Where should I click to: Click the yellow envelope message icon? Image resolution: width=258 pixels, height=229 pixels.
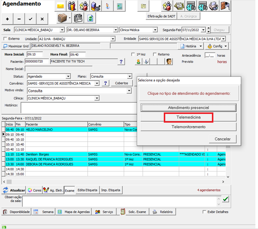[x=60, y=6]
